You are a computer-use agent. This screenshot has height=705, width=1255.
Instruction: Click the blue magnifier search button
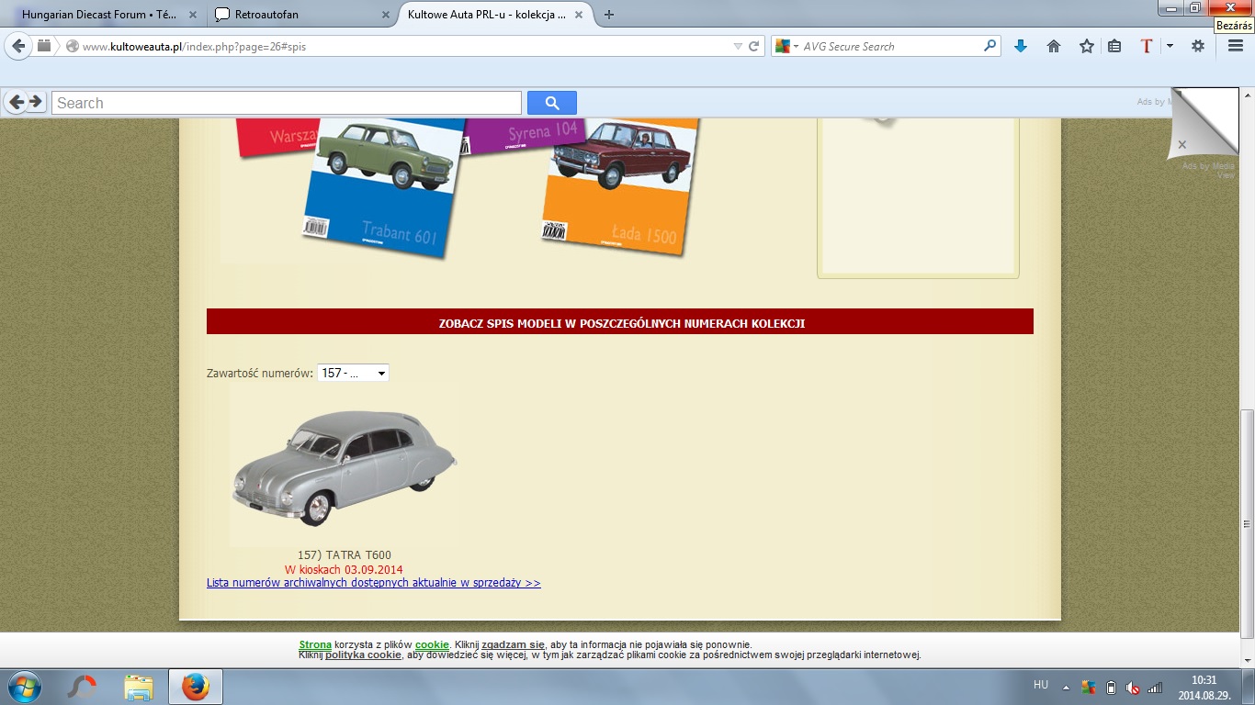pos(552,103)
